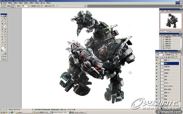This screenshot has width=183, height=114.
Task: Switch to the 通道 Channels tab
Action: coord(166,53)
